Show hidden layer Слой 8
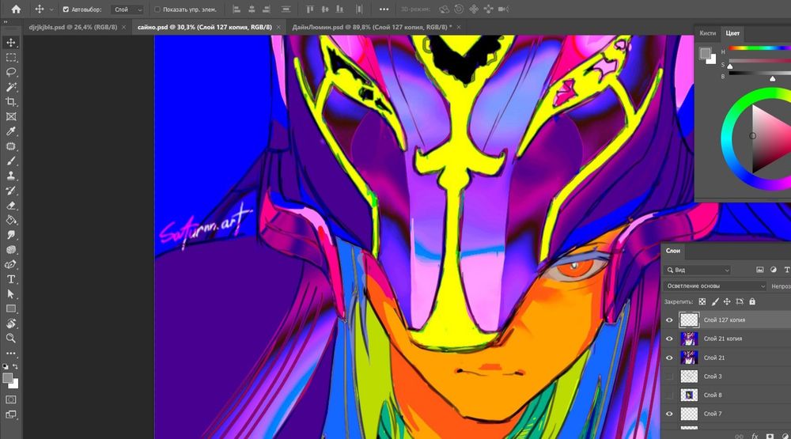Viewport: 791px width, 439px height. click(x=669, y=395)
